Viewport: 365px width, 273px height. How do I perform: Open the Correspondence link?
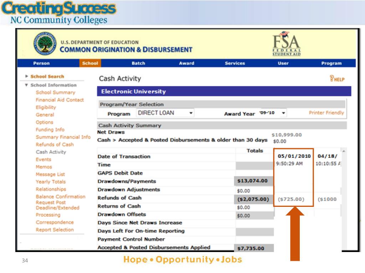[x=55, y=222]
